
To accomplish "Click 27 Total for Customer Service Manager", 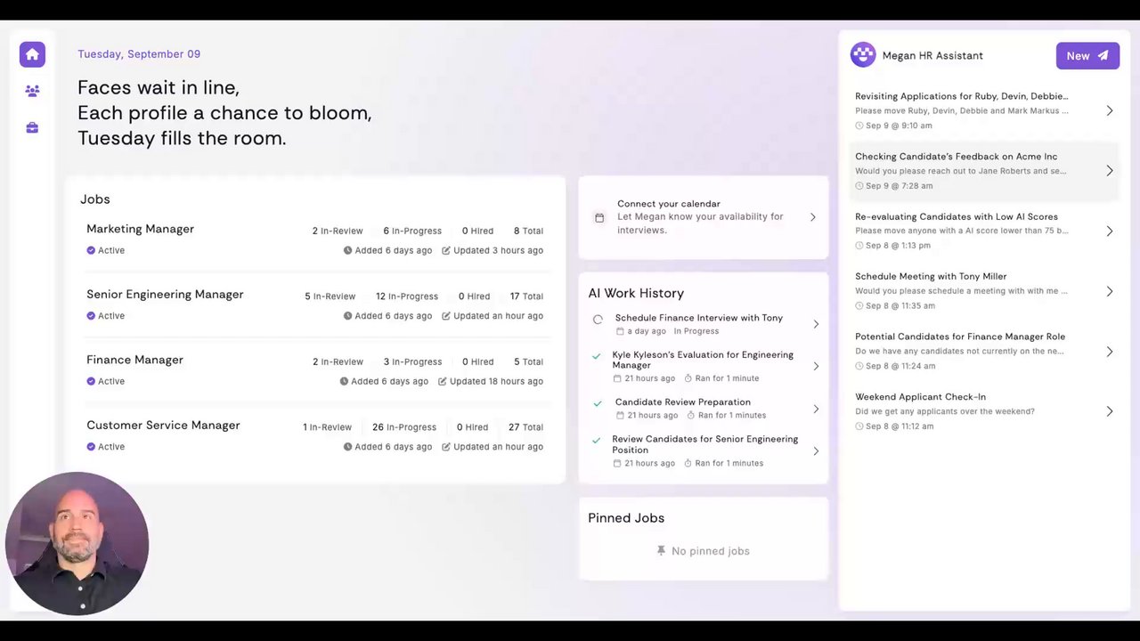I will [525, 427].
